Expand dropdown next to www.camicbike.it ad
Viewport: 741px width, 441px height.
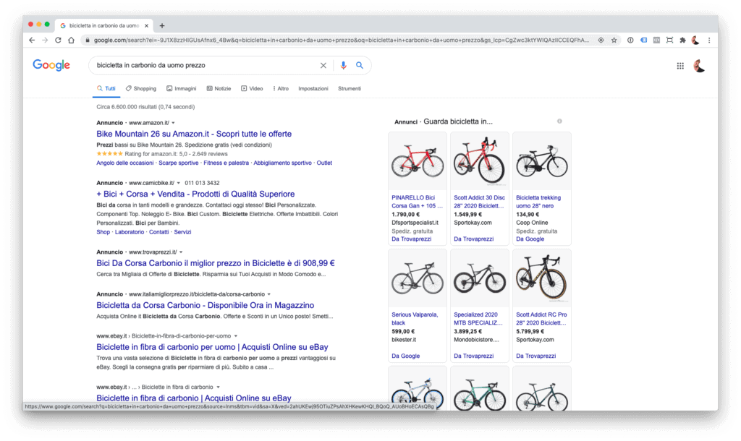[179, 183]
